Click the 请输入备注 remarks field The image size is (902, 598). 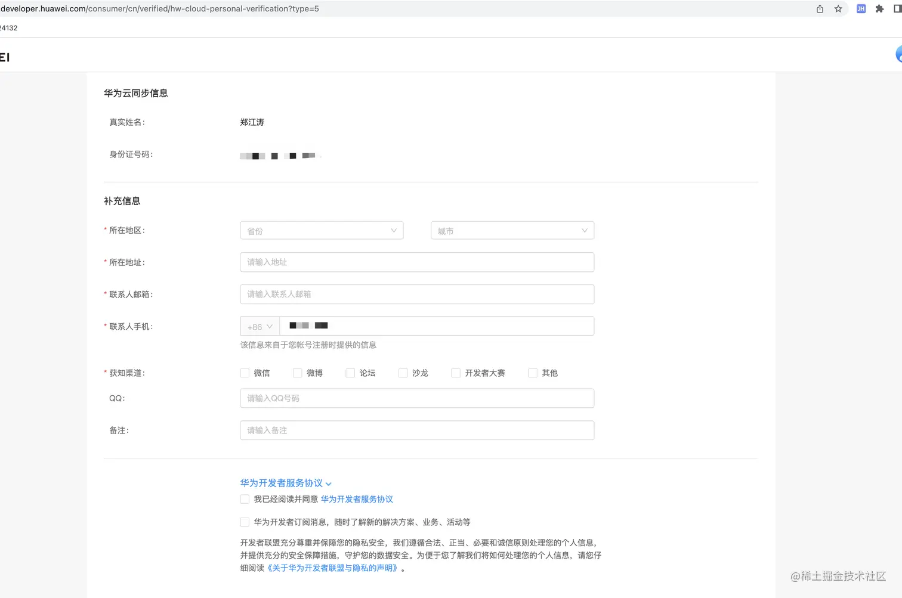tap(417, 430)
